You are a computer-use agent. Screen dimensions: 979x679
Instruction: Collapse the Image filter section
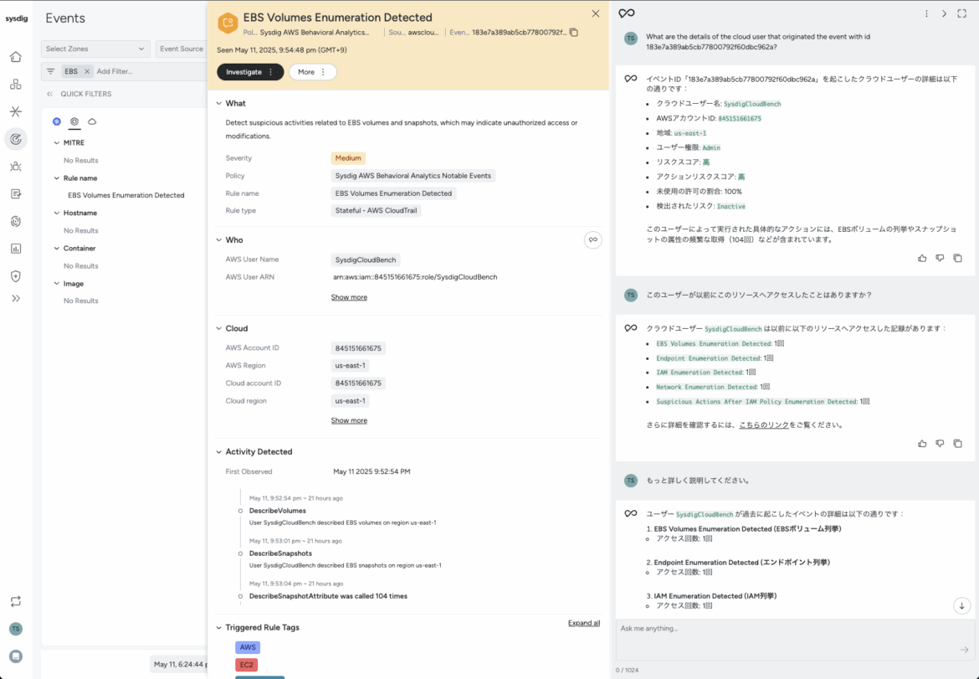click(57, 284)
